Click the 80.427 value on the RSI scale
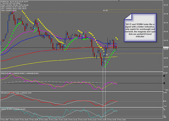169x121 pixels. (165, 73)
